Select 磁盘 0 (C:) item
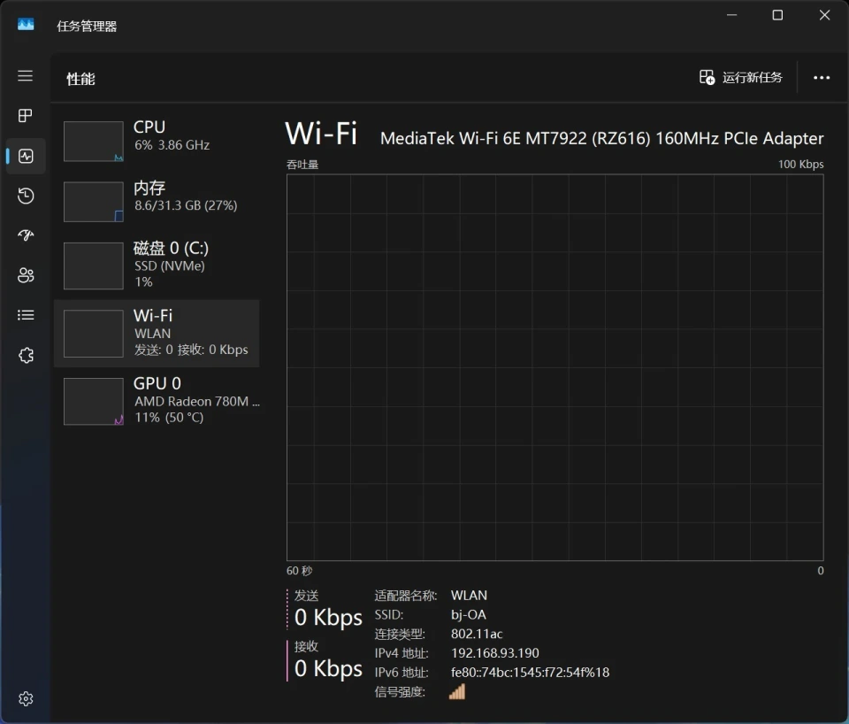 157,264
